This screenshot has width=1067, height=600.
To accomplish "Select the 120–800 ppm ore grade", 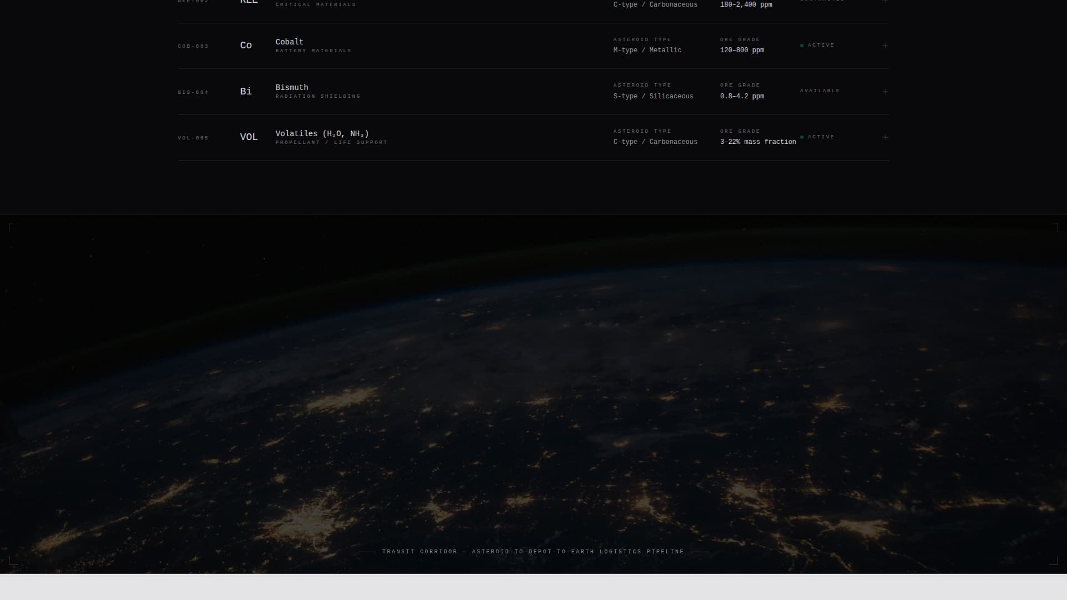I will click(742, 50).
